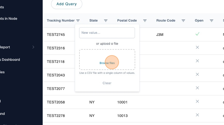Open the Tracking Number column filter icon
The width and height of the screenshot is (224, 125).
click(x=78, y=21)
